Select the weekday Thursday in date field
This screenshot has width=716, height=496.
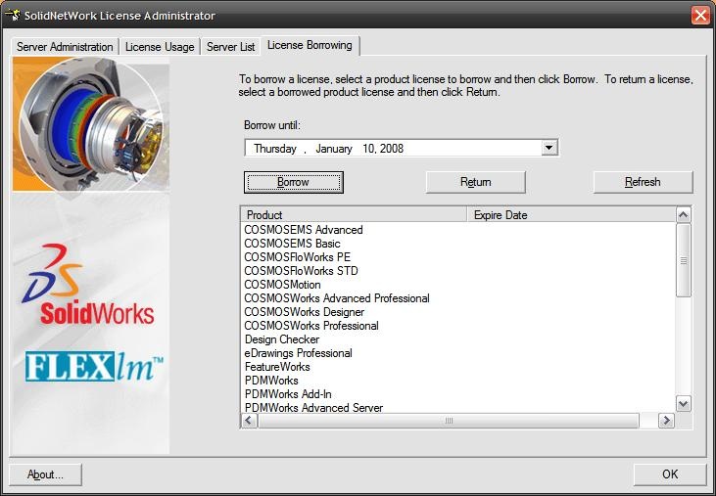[x=275, y=149]
